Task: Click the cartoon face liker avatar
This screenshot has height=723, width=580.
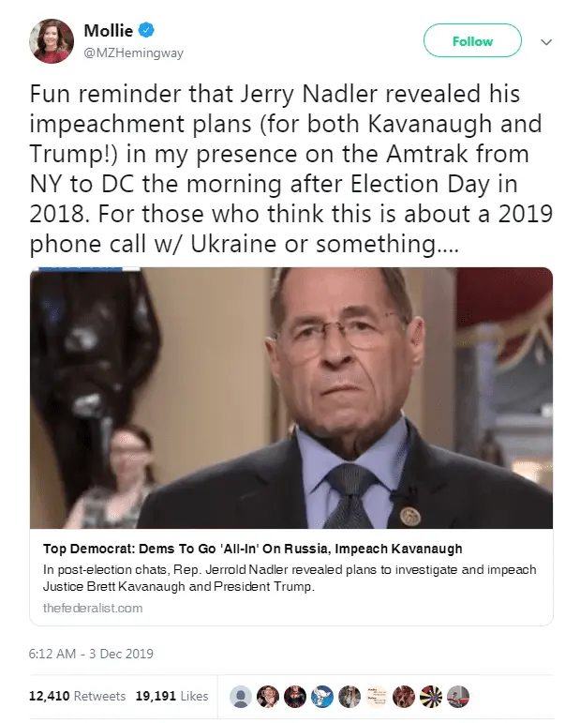Action: pyautogui.click(x=269, y=697)
